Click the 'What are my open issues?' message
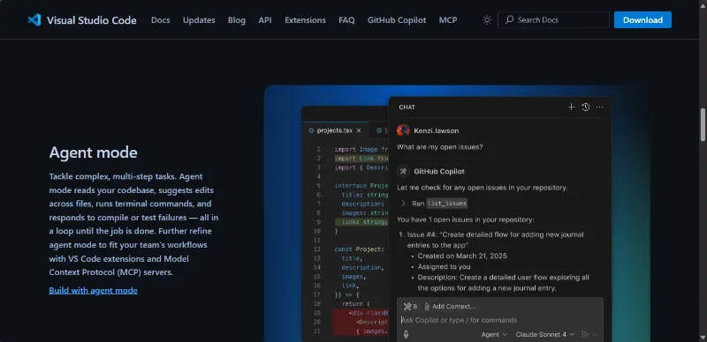 [440, 146]
